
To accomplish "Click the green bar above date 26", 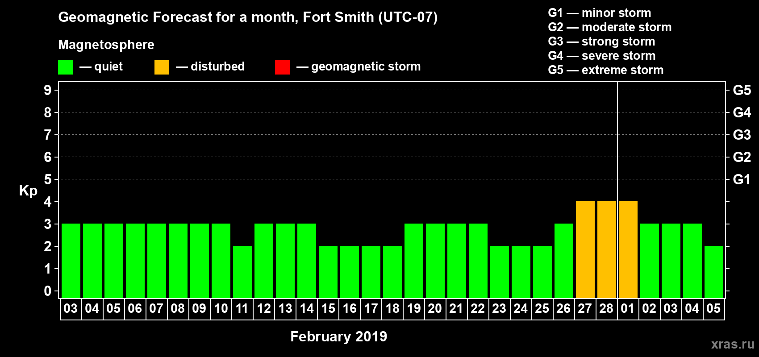I will tap(564, 261).
